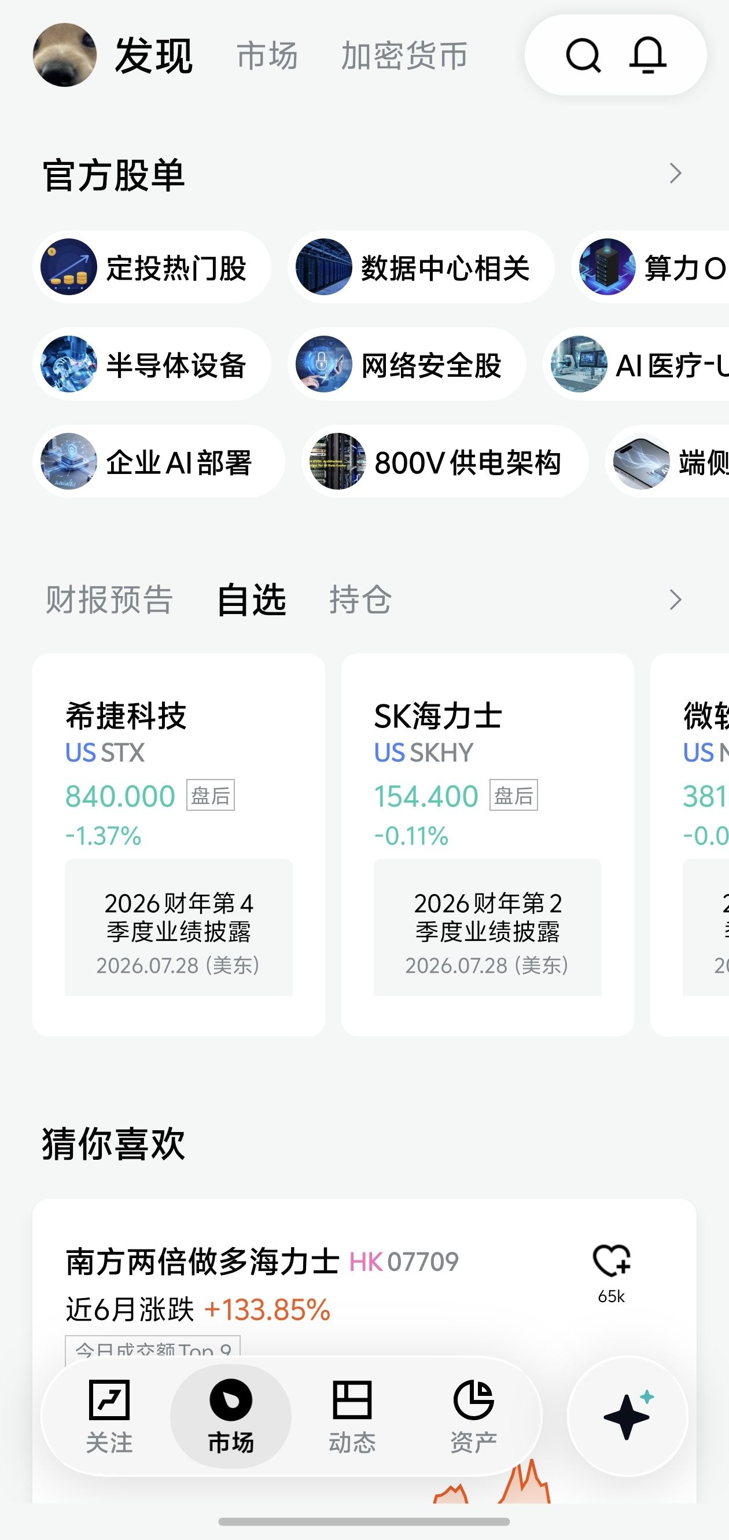The height and width of the screenshot is (1540, 729).
Task: Open the 希捷科技 STX earnings card
Action: coord(179,845)
